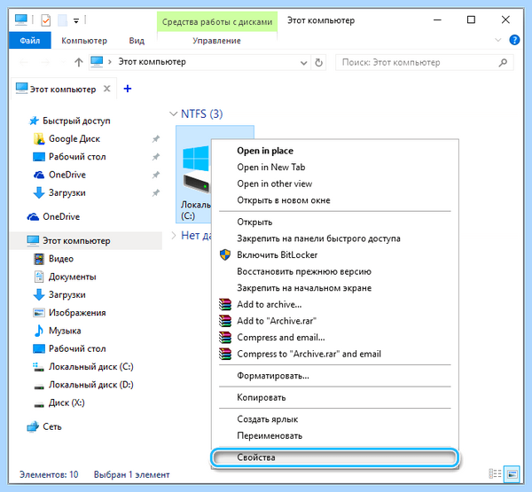Collapse the NTFS (3) group

174,113
